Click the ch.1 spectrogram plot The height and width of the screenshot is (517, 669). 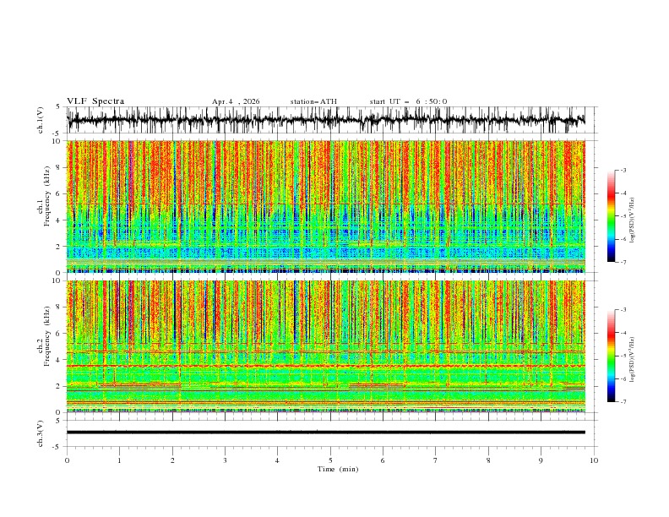coord(325,206)
